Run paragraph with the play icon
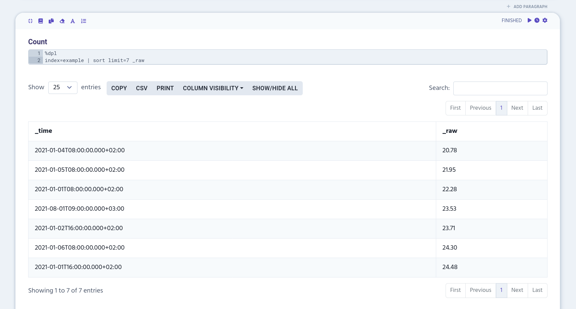Screen dimensions: 576x309 pyautogui.click(x=529, y=20)
